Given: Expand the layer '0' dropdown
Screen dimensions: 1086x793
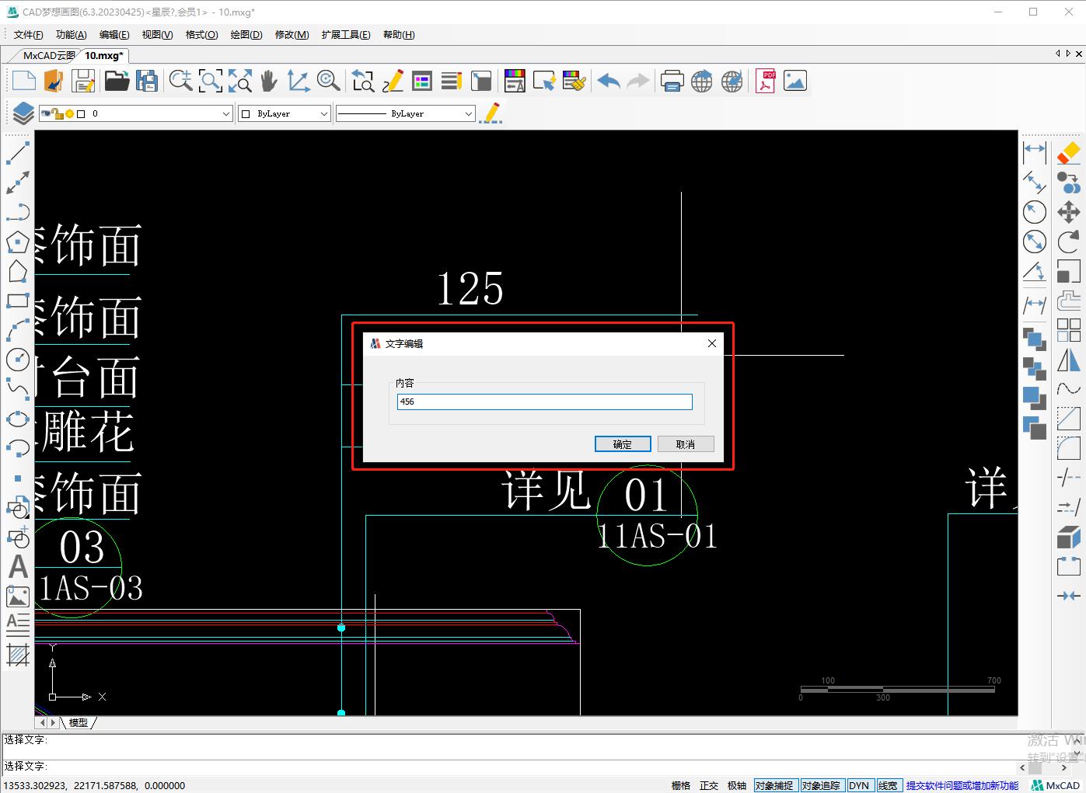Looking at the screenshot, I should pyautogui.click(x=225, y=114).
